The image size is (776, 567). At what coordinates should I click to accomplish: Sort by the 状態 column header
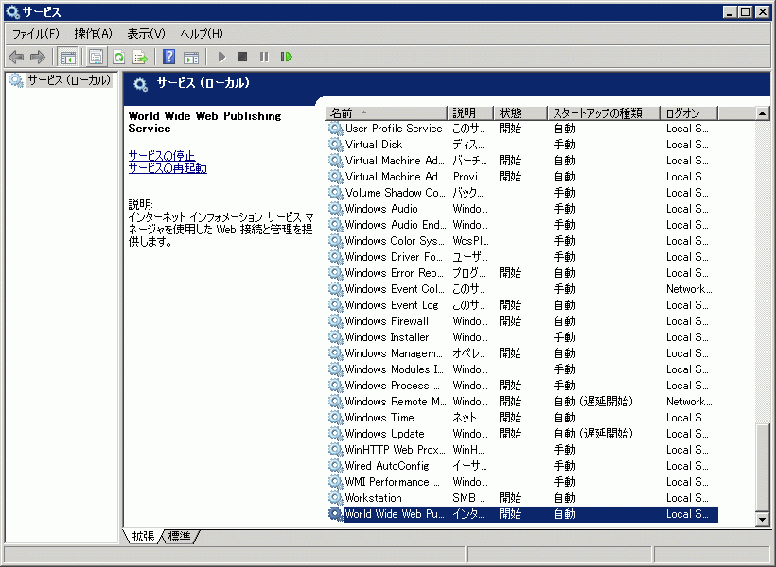(x=520, y=113)
